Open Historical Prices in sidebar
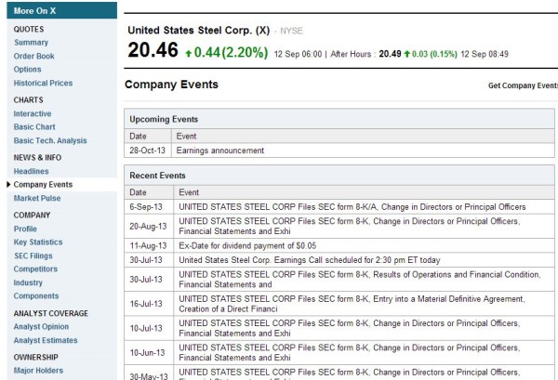Viewport: 558px width, 380px height. pyautogui.click(x=43, y=83)
